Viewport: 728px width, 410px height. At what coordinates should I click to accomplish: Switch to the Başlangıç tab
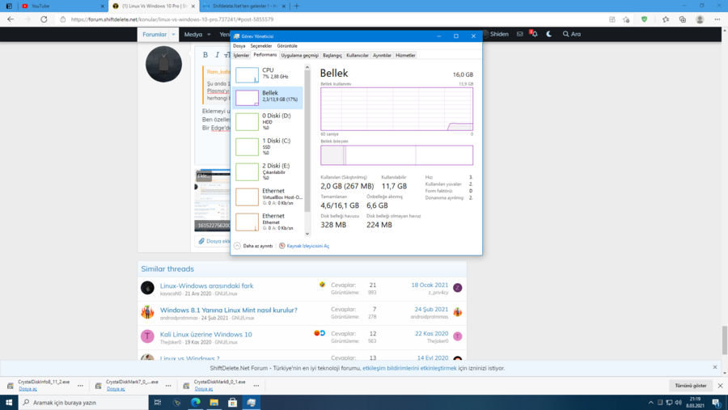click(332, 55)
